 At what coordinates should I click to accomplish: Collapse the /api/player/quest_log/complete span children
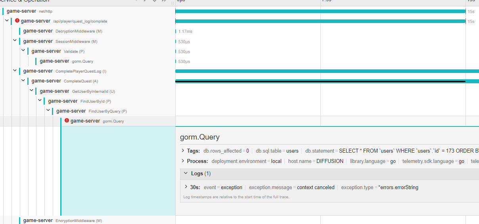(x=7, y=21)
